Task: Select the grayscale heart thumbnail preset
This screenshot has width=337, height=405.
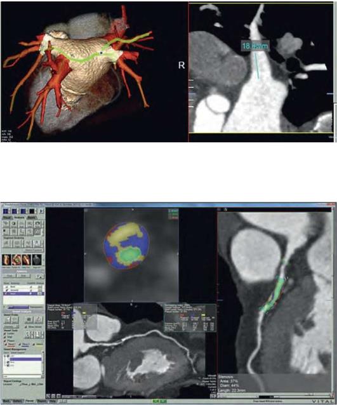Action: [37, 260]
